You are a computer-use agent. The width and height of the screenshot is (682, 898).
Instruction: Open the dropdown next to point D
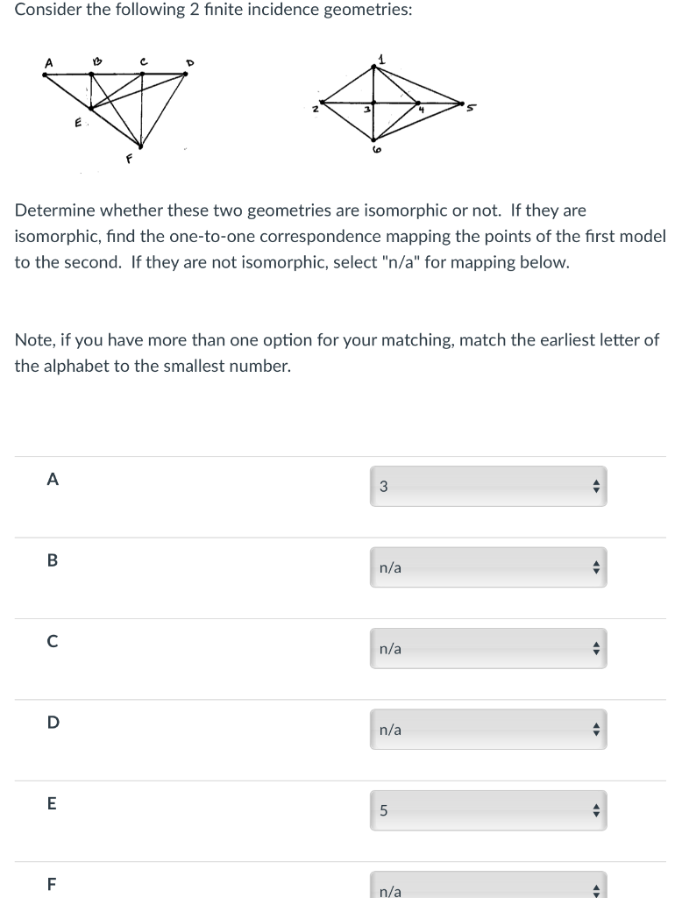coord(487,729)
